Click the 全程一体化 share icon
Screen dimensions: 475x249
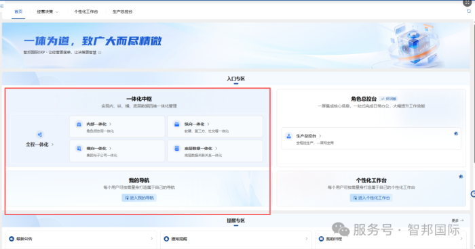(x=39, y=135)
